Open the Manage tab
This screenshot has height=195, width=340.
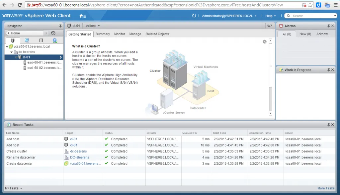click(135, 34)
